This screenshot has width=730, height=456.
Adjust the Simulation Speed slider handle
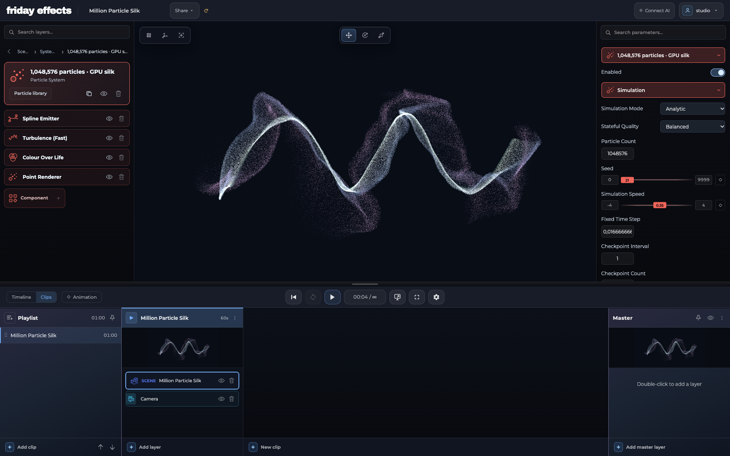coord(660,206)
